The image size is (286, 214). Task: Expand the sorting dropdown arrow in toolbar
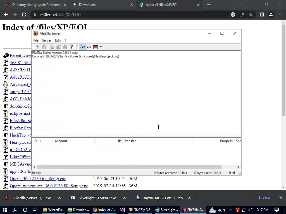coord(101,47)
